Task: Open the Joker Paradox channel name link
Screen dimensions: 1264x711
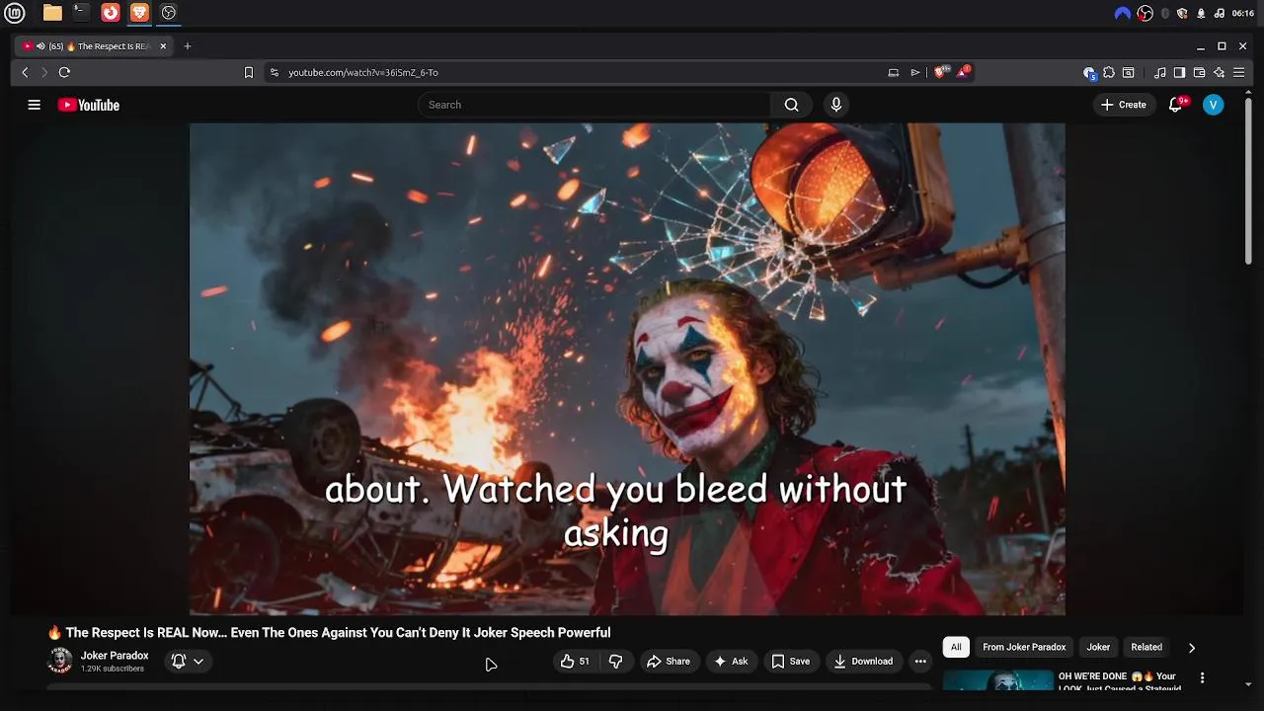Action: (115, 656)
